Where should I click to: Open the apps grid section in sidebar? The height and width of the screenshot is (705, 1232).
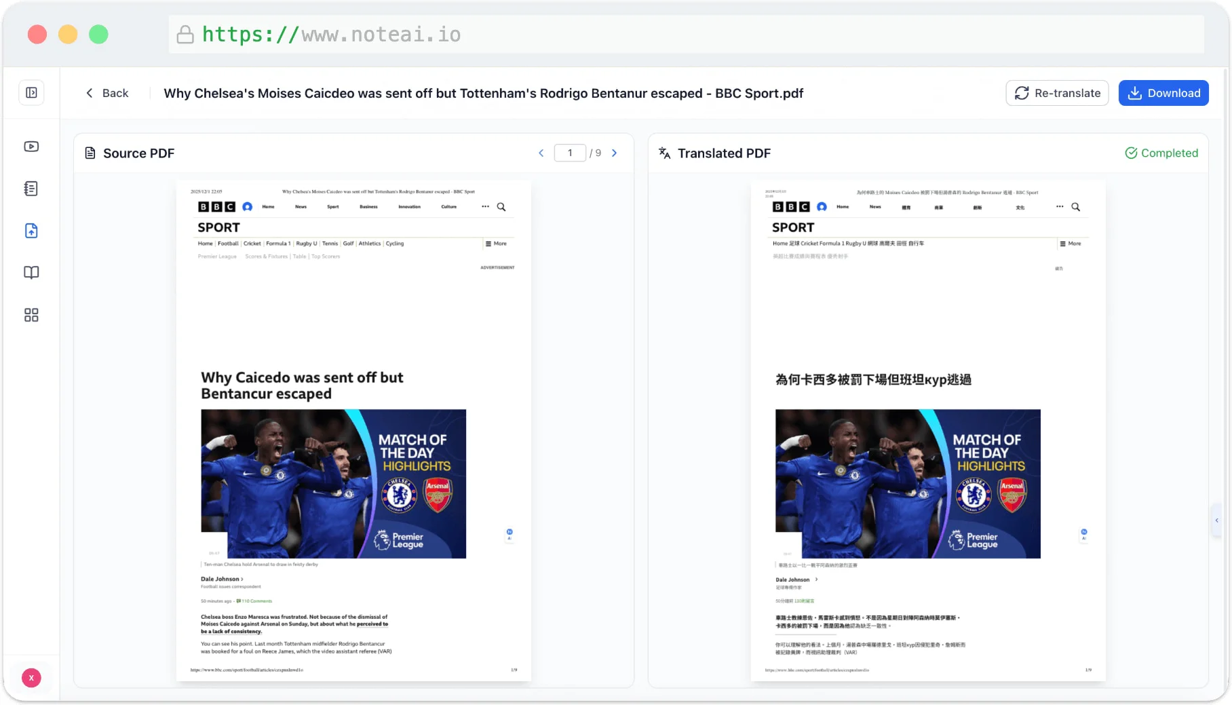click(31, 315)
